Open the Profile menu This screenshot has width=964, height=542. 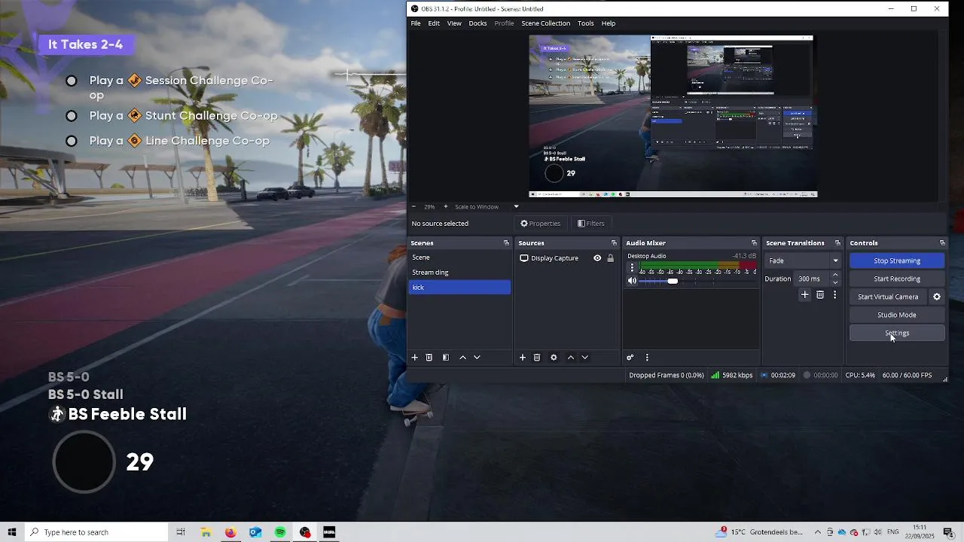[504, 23]
